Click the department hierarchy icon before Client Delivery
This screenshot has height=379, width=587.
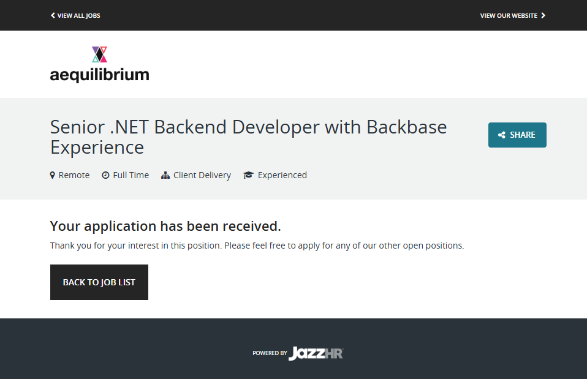165,175
